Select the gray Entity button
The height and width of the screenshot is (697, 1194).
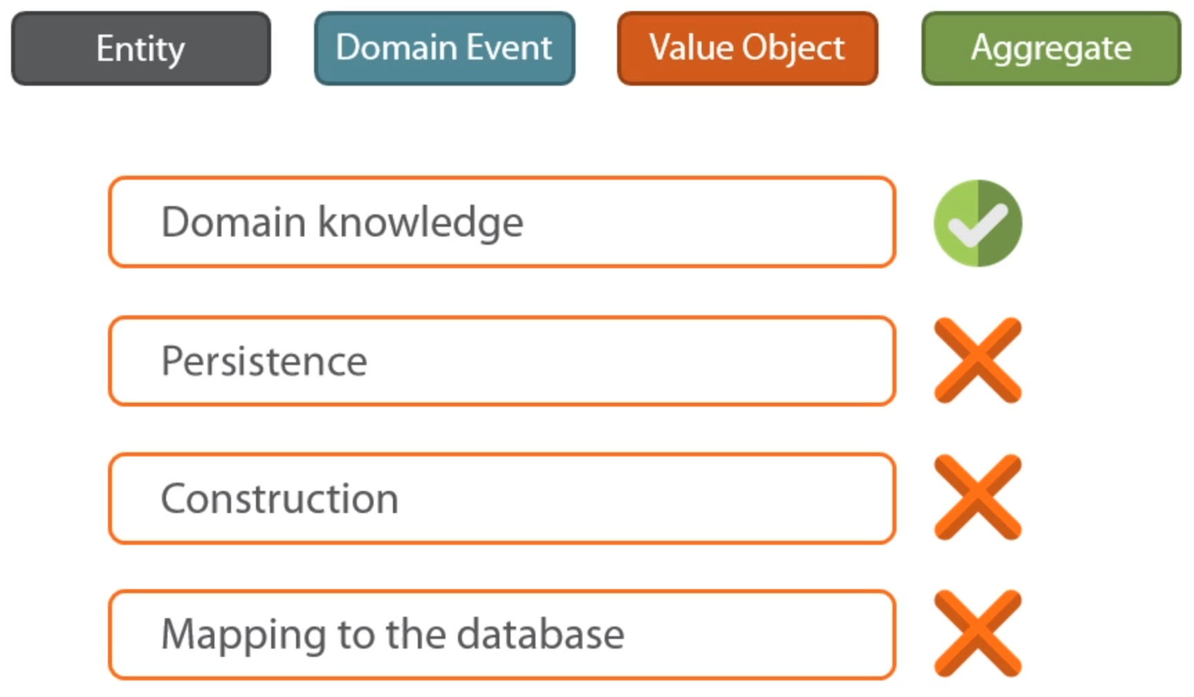click(141, 48)
